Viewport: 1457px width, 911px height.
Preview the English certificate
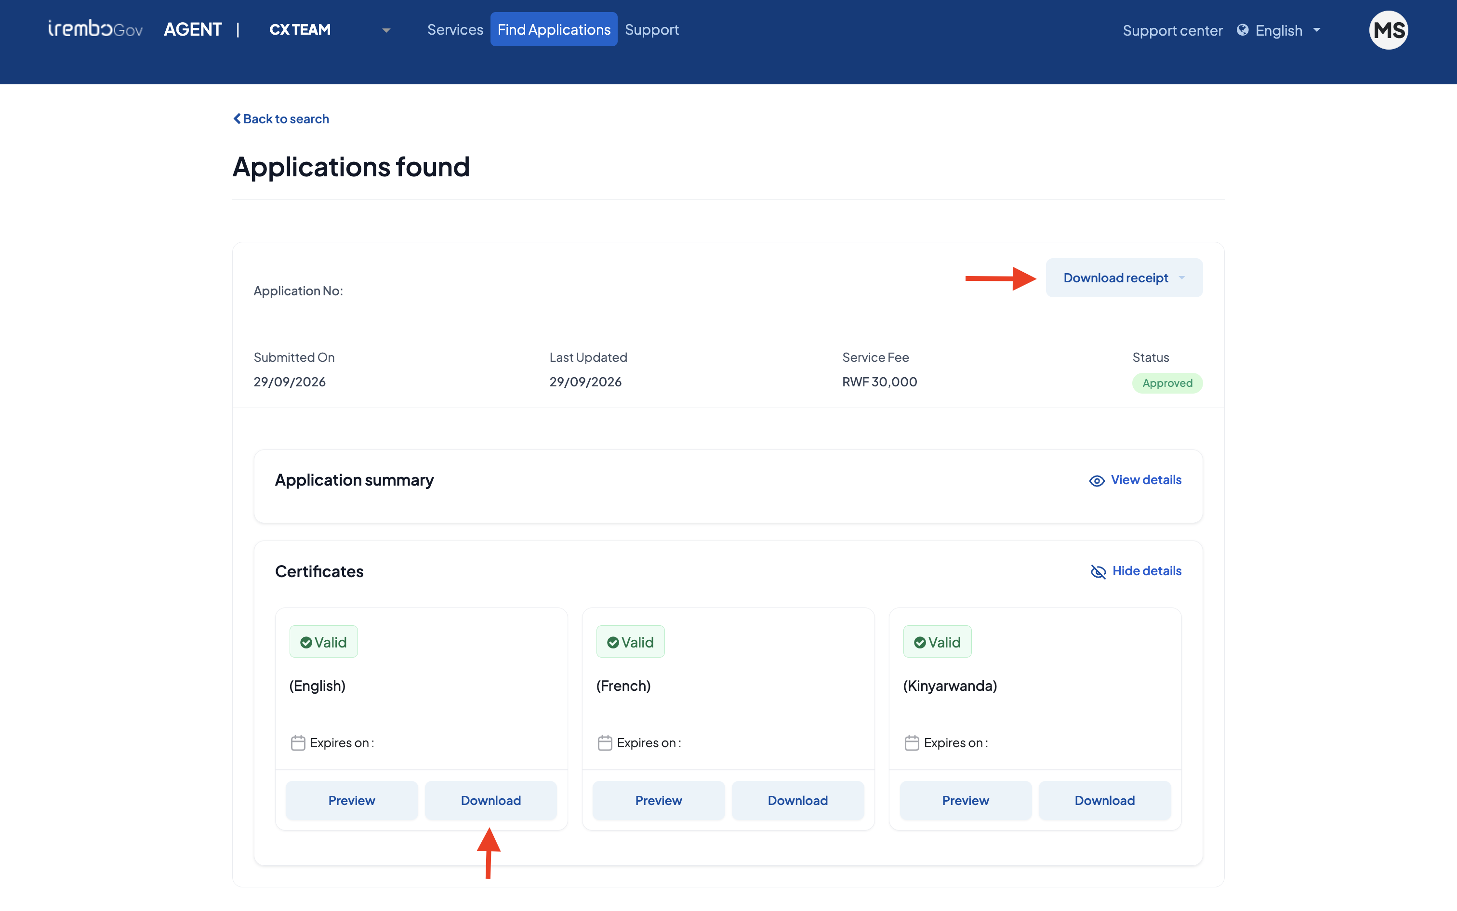point(351,800)
